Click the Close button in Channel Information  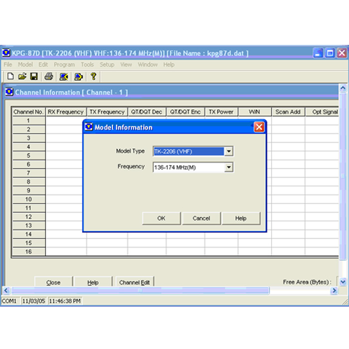click(53, 282)
